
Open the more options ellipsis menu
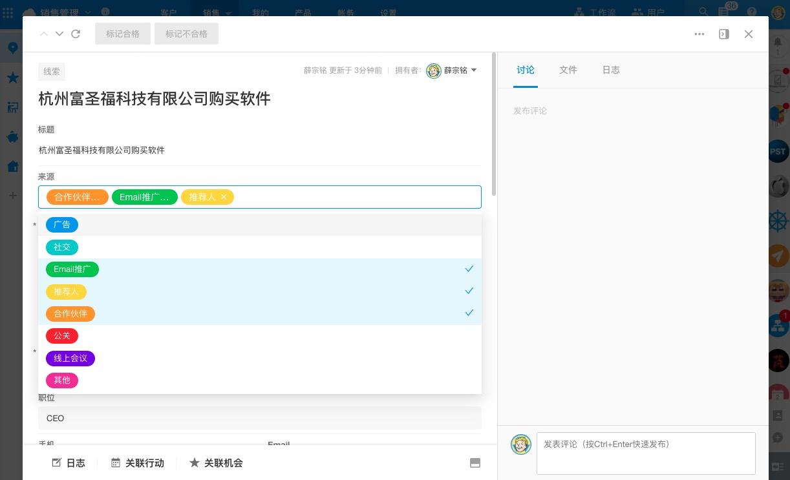699,34
